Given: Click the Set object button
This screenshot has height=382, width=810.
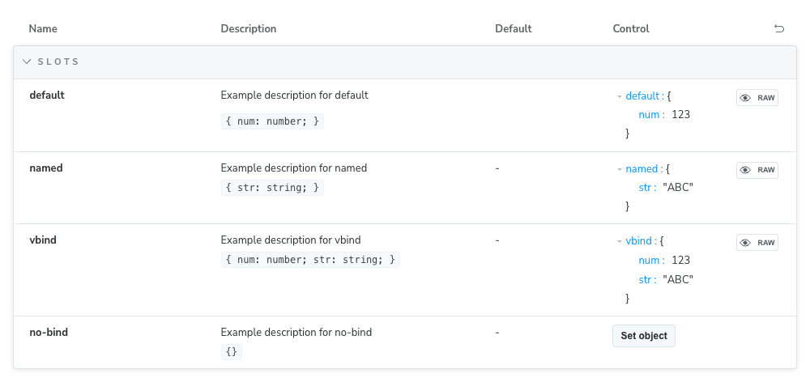Looking at the screenshot, I should pos(643,336).
